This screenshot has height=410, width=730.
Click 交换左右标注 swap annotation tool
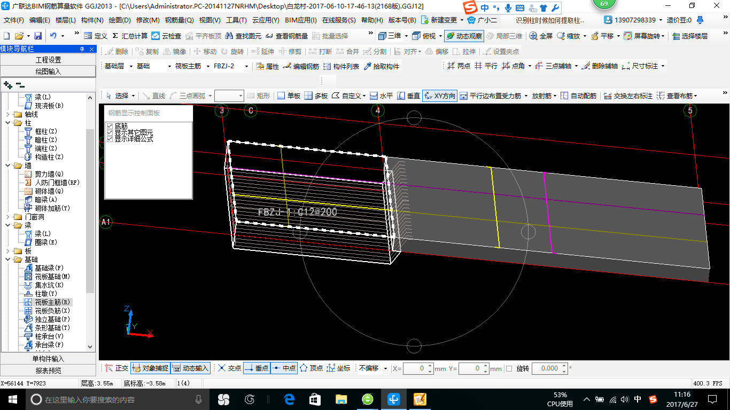[628, 96]
